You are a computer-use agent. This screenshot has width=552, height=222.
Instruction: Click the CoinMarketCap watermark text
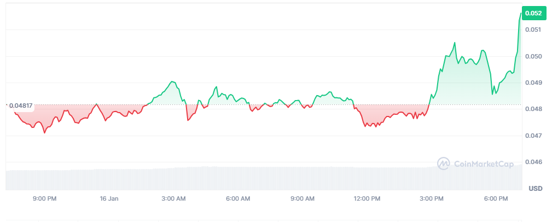tap(483, 163)
